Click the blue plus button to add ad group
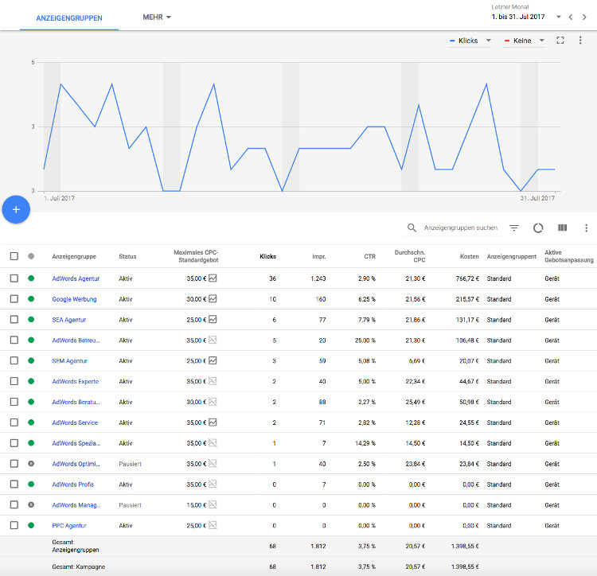The height and width of the screenshot is (576, 597). [x=16, y=208]
